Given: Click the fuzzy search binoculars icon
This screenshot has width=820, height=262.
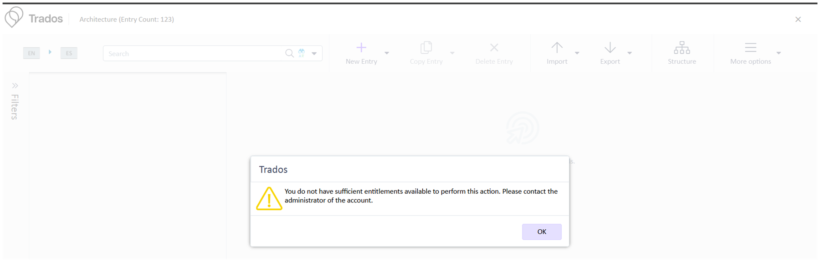Looking at the screenshot, I should pyautogui.click(x=301, y=53).
